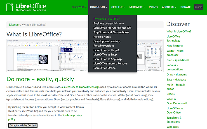Open LibreOffice vs OpenOffice sidebar link

(175, 110)
